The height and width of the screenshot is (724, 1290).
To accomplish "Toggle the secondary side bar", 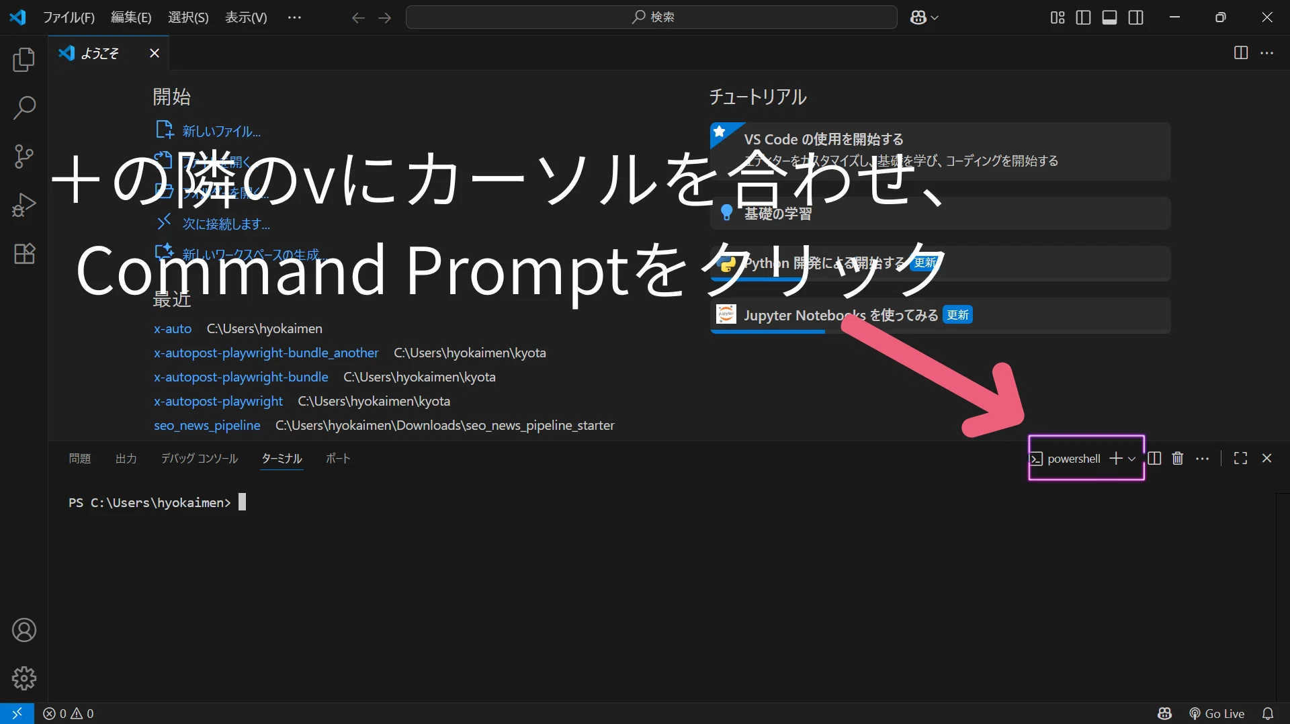I will click(1136, 17).
